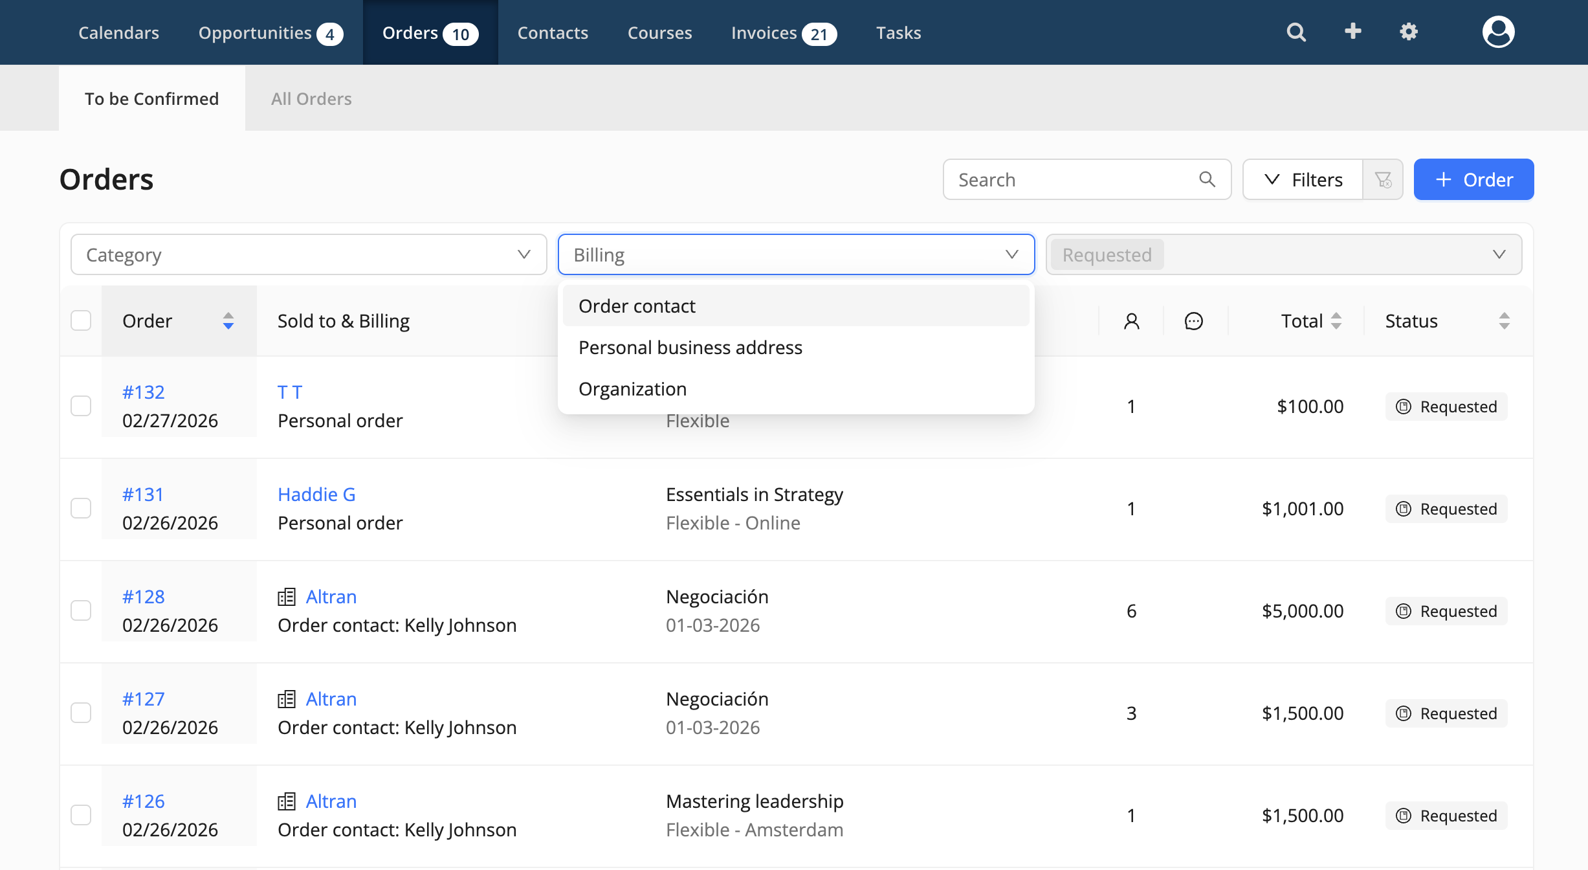Select checkbox for order #126
Screen dimensions: 1588x870
tap(81, 815)
